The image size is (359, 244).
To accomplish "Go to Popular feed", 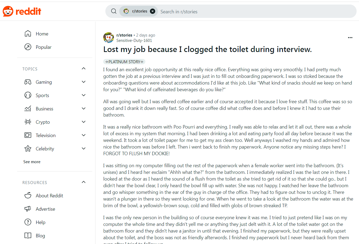I will [x=43, y=47].
